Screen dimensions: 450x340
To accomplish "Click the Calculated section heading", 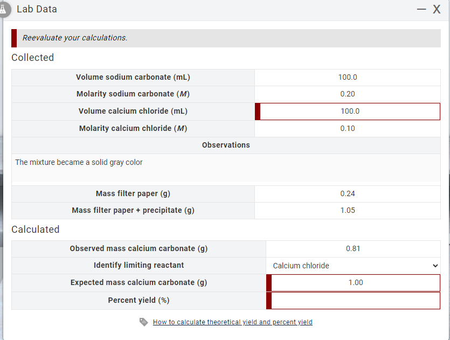I will click(x=35, y=229).
